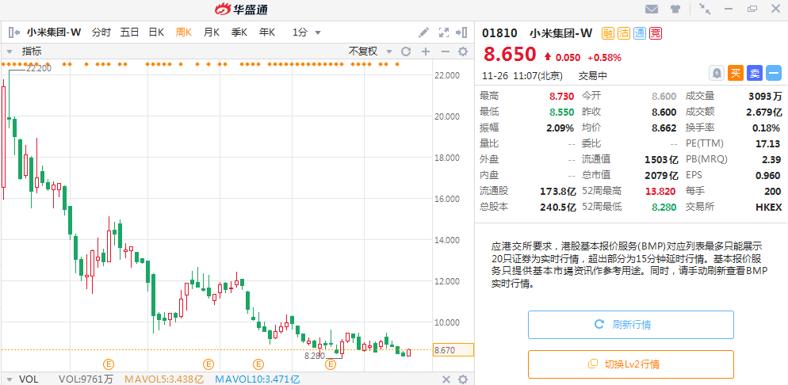This screenshot has width=788, height=385.
Task: Click the PE(TTM) value 17.13
Action: coord(768,143)
